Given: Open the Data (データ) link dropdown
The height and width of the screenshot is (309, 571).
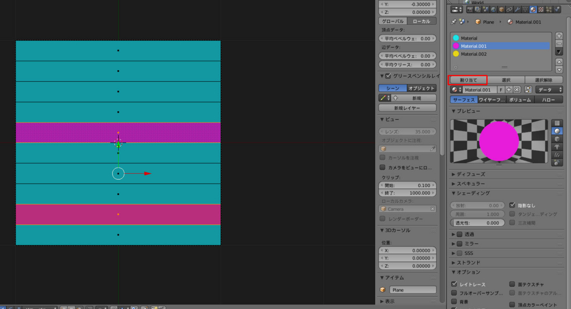Looking at the screenshot, I should [549, 90].
